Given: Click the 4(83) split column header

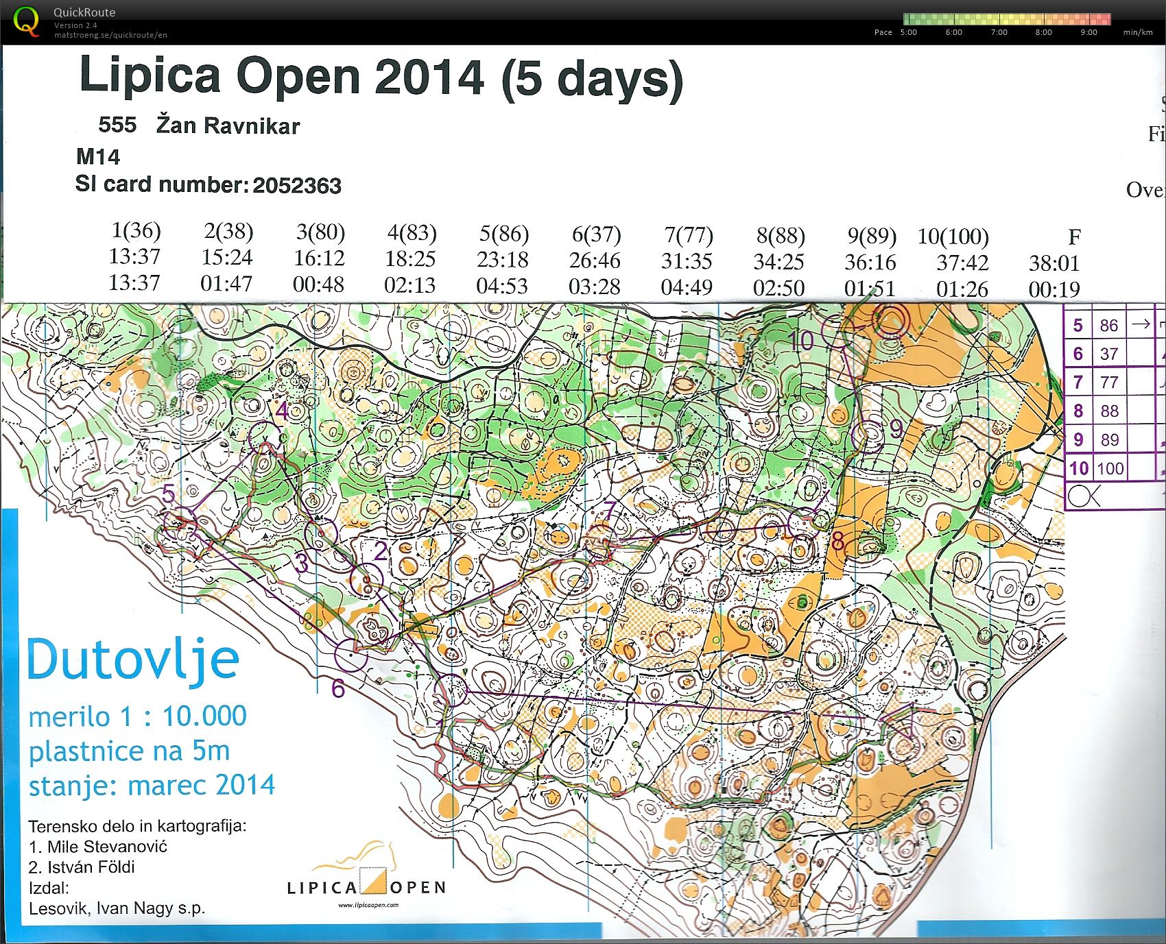Looking at the screenshot, I should pyautogui.click(x=412, y=233).
